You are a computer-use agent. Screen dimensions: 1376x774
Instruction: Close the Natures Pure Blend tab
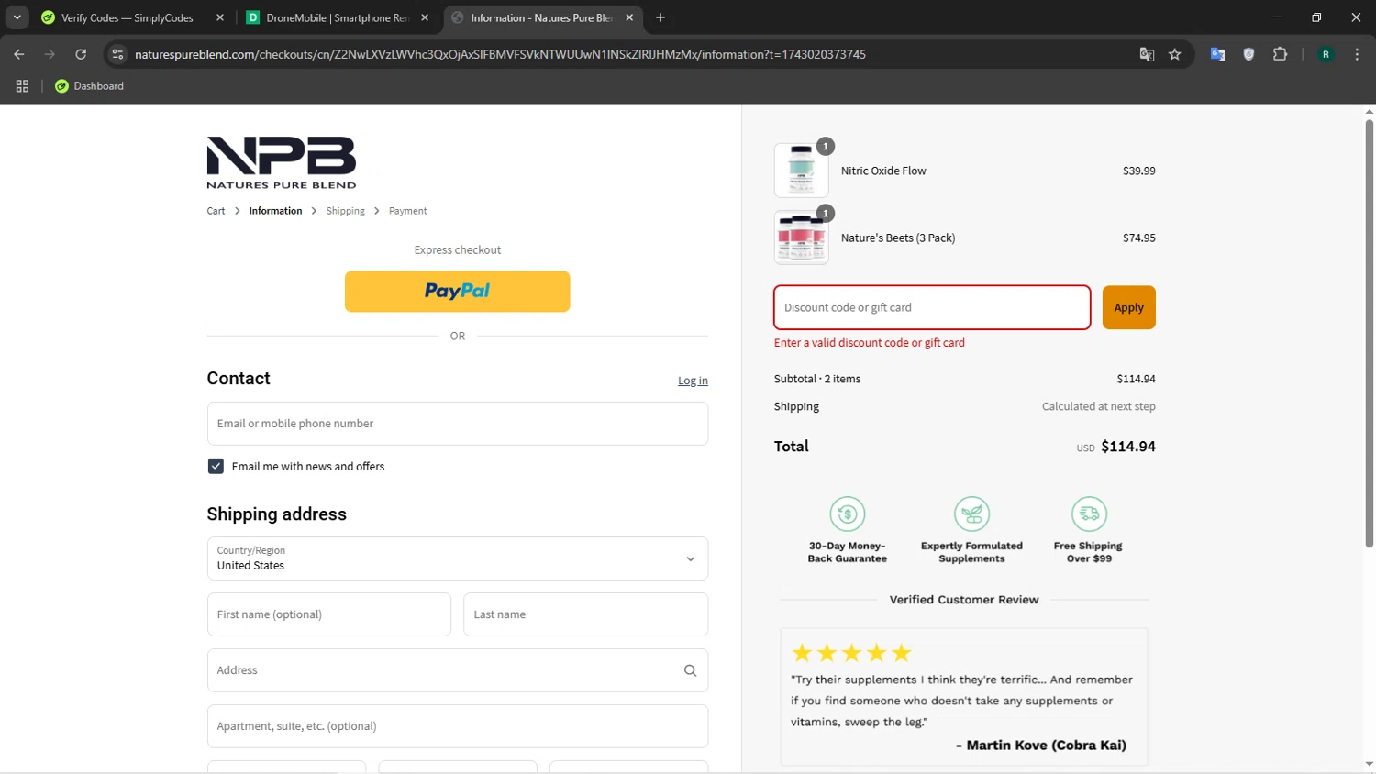(x=629, y=17)
